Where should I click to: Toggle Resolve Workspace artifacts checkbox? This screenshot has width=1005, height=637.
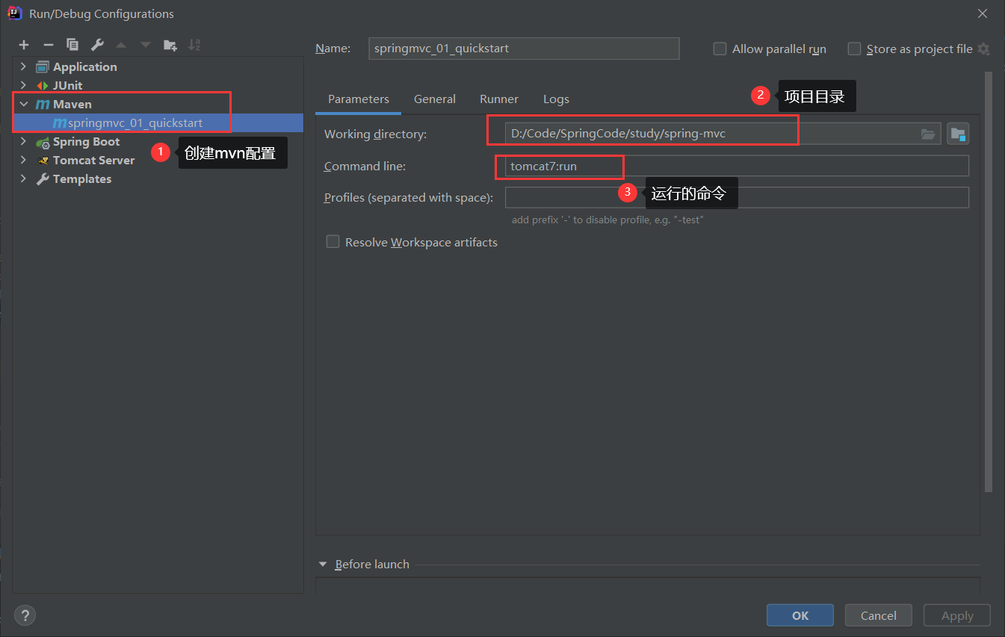pyautogui.click(x=333, y=242)
